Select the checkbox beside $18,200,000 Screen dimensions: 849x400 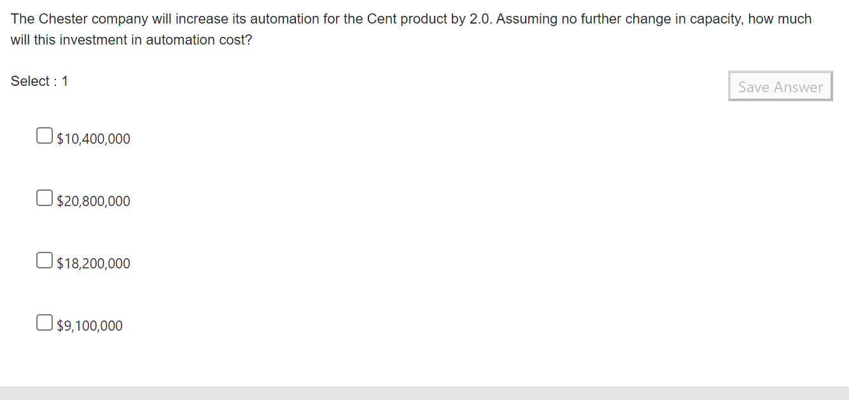[44, 260]
